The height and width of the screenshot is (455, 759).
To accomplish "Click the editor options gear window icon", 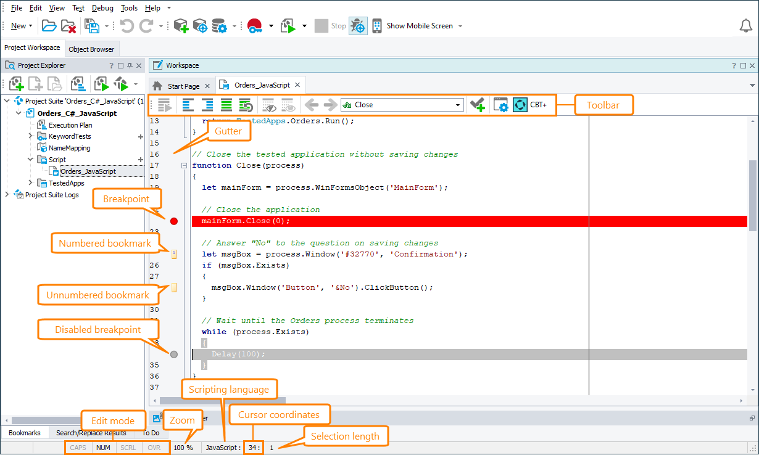I will pyautogui.click(x=500, y=105).
